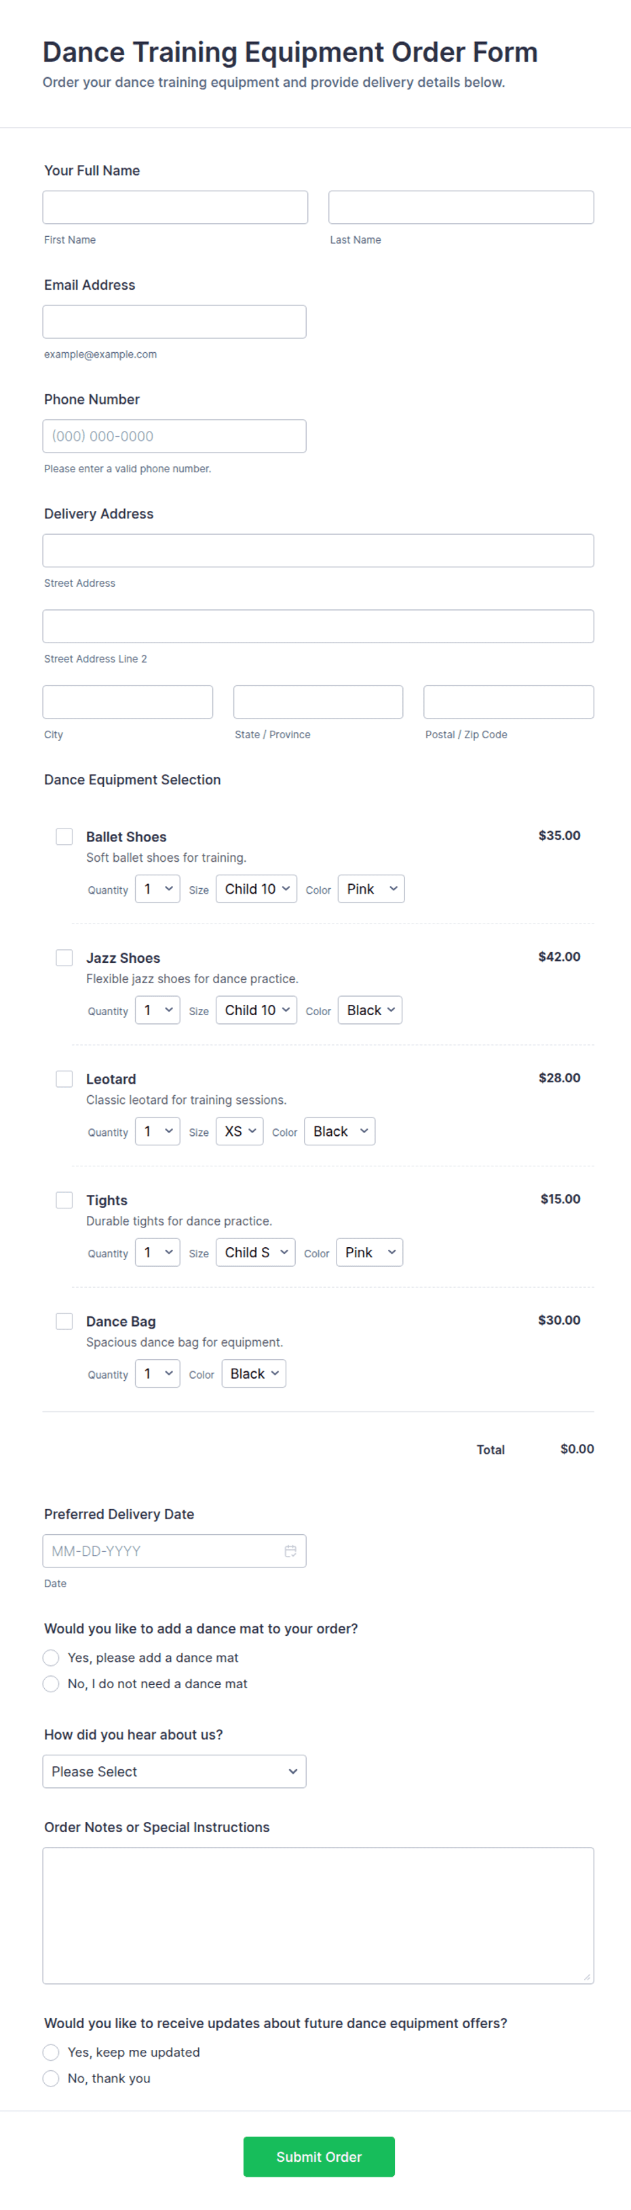The height and width of the screenshot is (2210, 631).
Task: Click the Email Address field
Action: point(174,322)
